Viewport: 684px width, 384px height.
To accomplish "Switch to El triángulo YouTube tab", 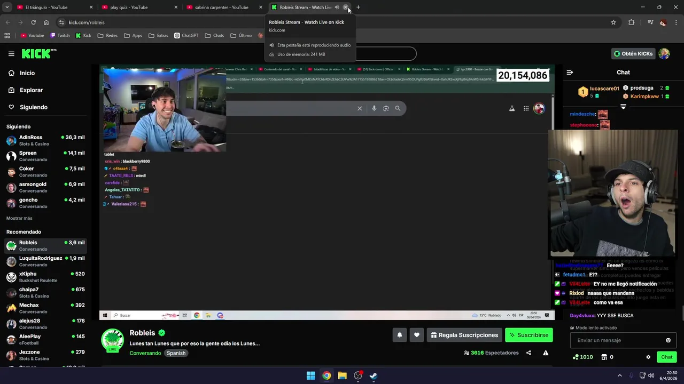I will point(53,7).
